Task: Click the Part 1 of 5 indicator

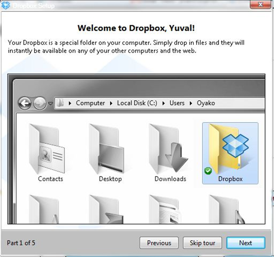Action: click(x=21, y=243)
